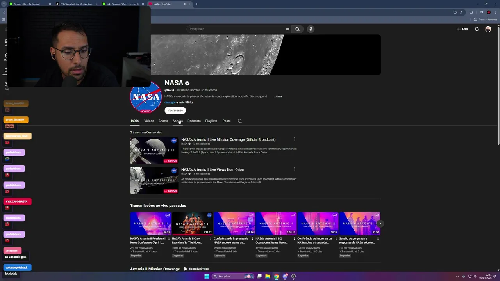Click the YouTube search magnifier button
Viewport: 500px width, 281px height.
(x=297, y=29)
